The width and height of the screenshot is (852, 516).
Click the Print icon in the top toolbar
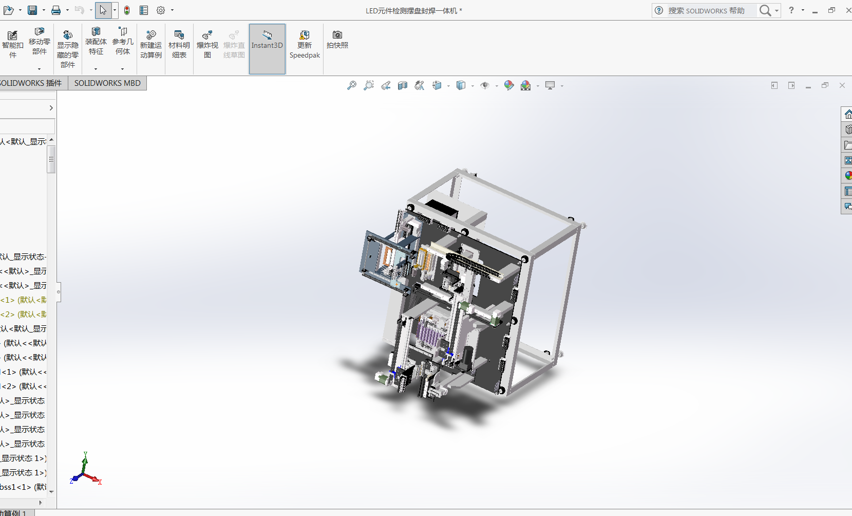[56, 10]
